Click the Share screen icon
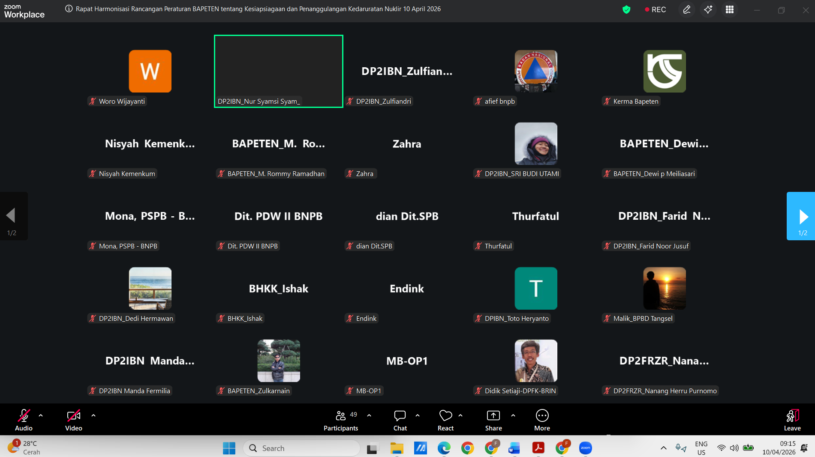The image size is (815, 457). 493,420
